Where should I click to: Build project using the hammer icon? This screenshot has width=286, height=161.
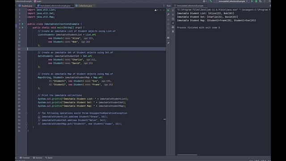tap(211, 1)
